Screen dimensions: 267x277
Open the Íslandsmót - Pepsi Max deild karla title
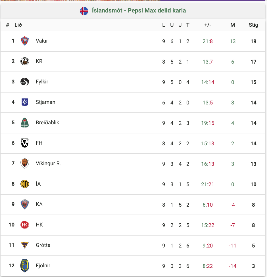pos(139,11)
